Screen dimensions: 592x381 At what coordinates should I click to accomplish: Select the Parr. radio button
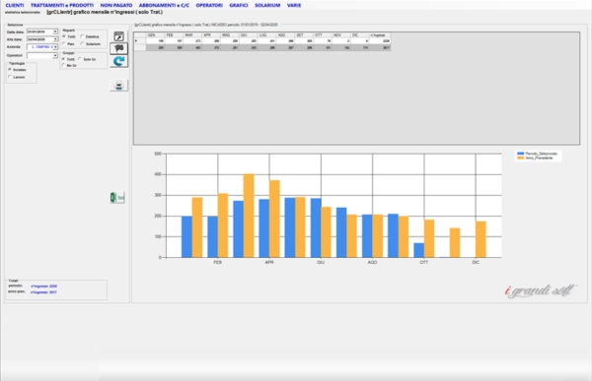(64, 43)
